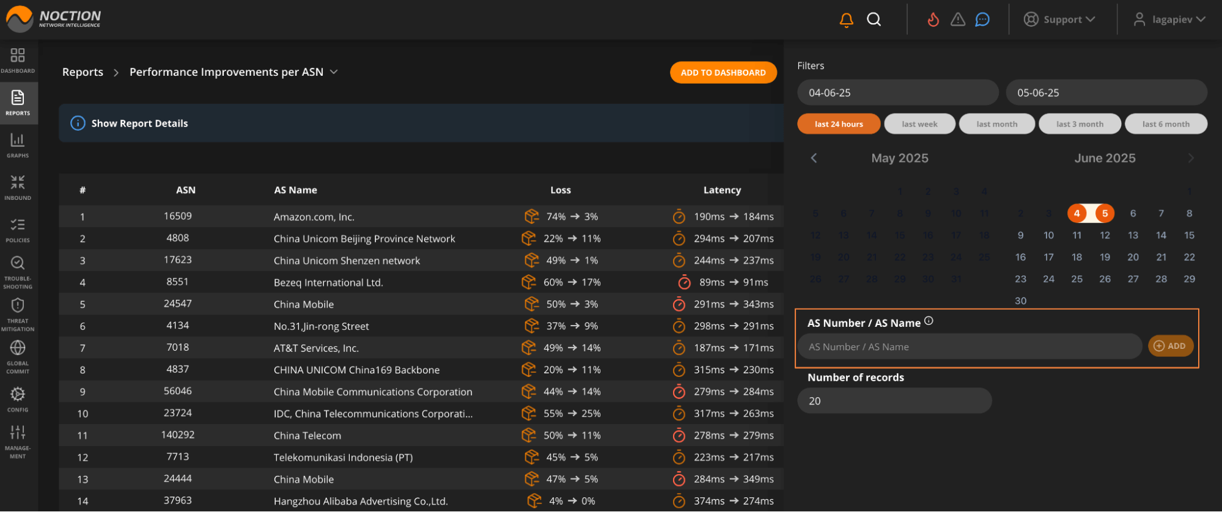
Task: Click the Number of records field
Action: [894, 401]
